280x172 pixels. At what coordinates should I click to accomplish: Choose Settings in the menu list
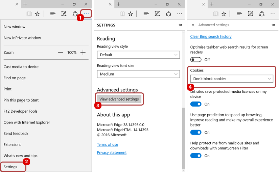click(x=10, y=167)
